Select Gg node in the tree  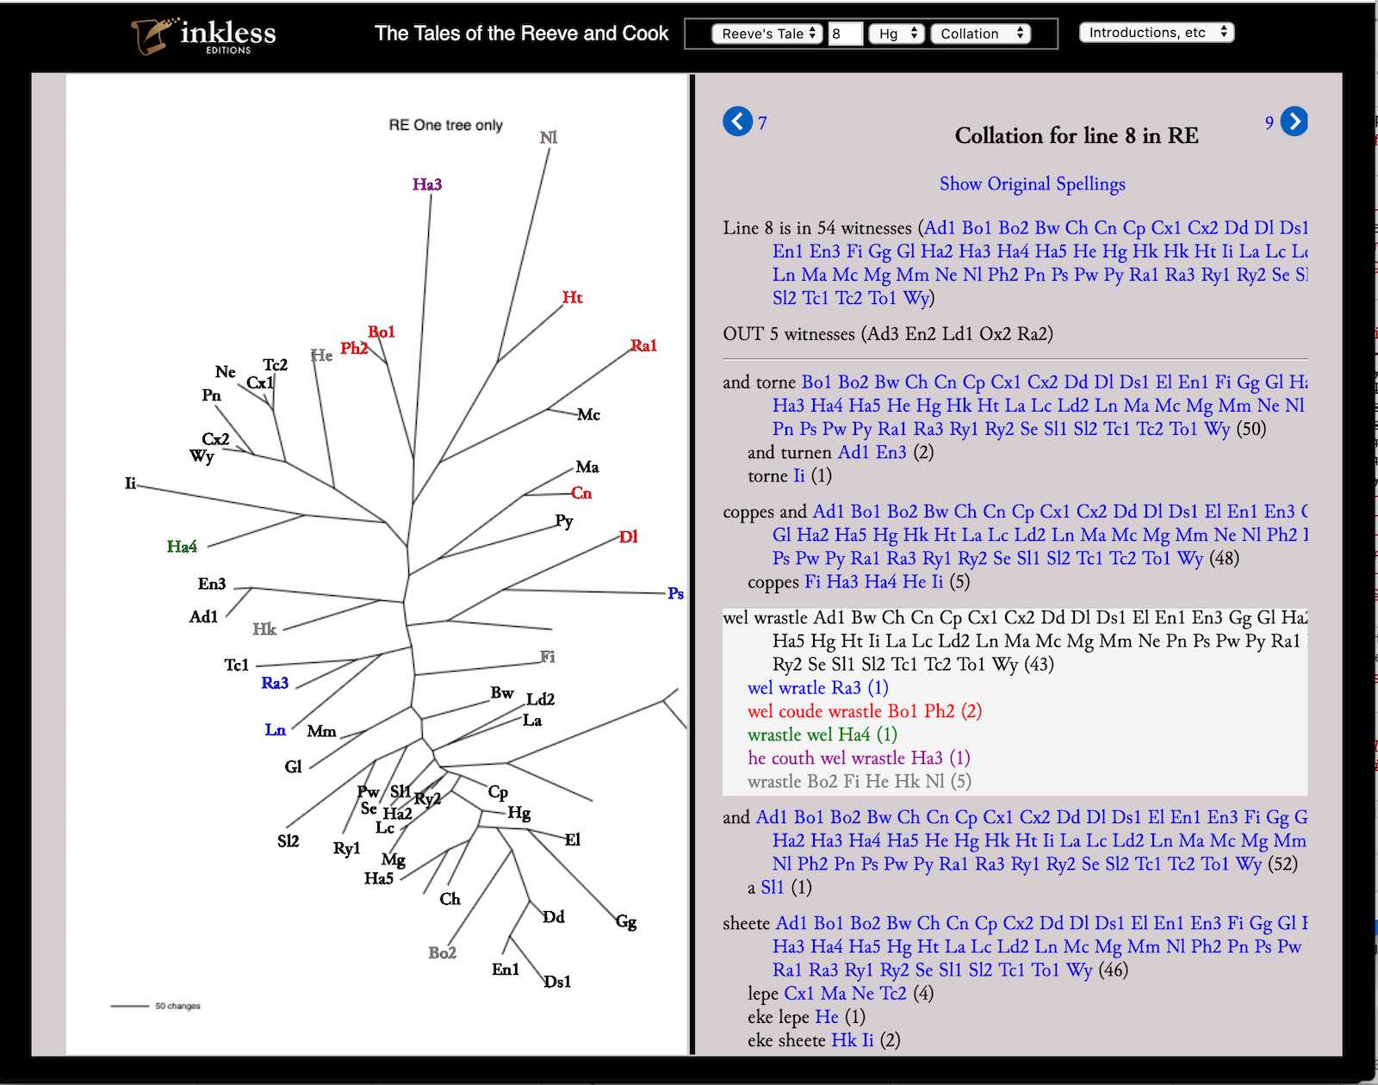(626, 922)
